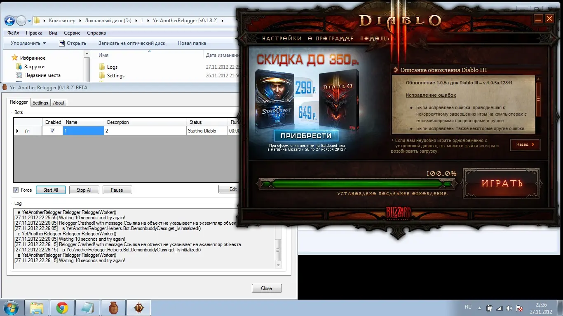
Task: Switch to Diablo III launcher taskbar icon
Action: (138, 308)
